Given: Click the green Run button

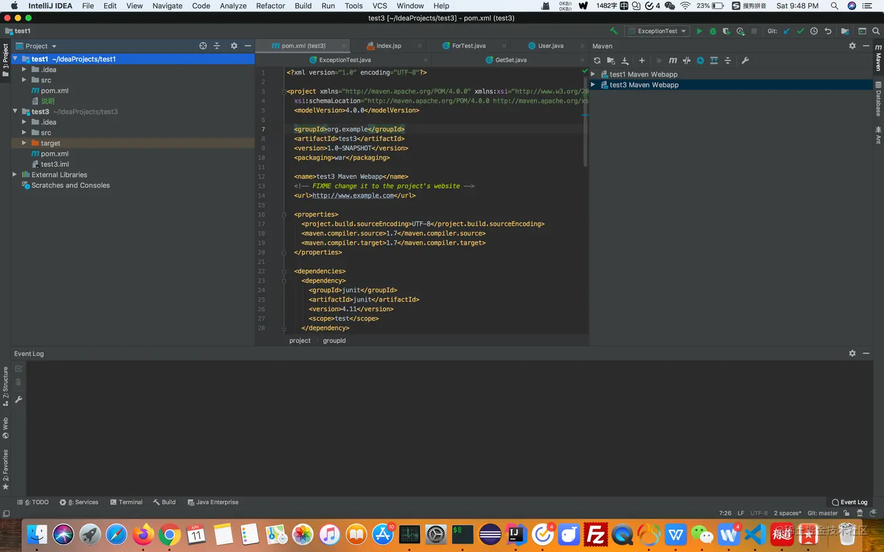Looking at the screenshot, I should (699, 31).
